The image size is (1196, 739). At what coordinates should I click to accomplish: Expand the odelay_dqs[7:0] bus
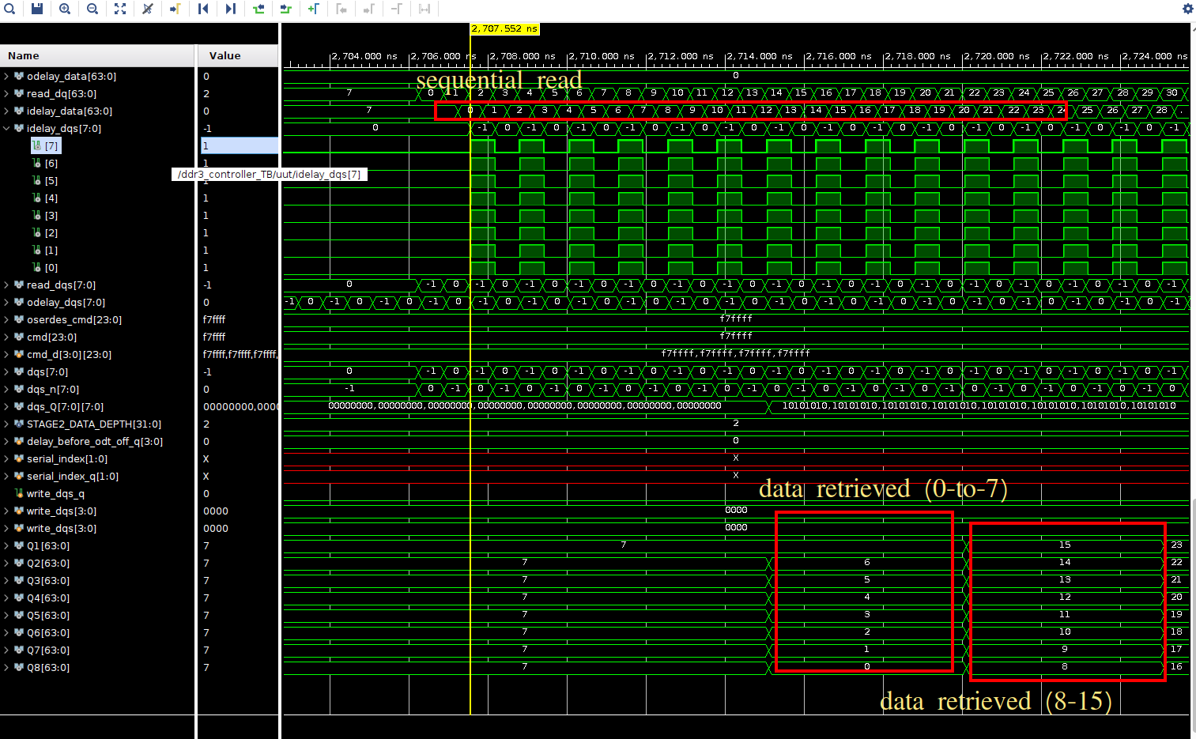point(7,303)
